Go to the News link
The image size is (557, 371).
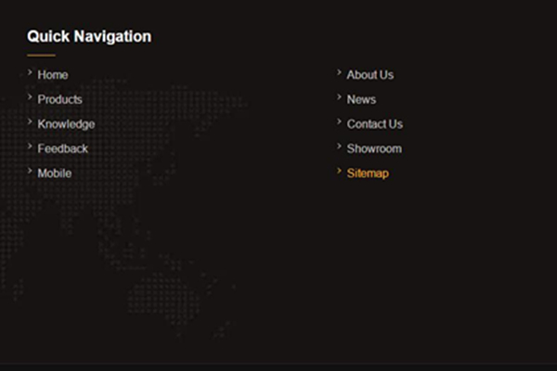pyautogui.click(x=361, y=99)
